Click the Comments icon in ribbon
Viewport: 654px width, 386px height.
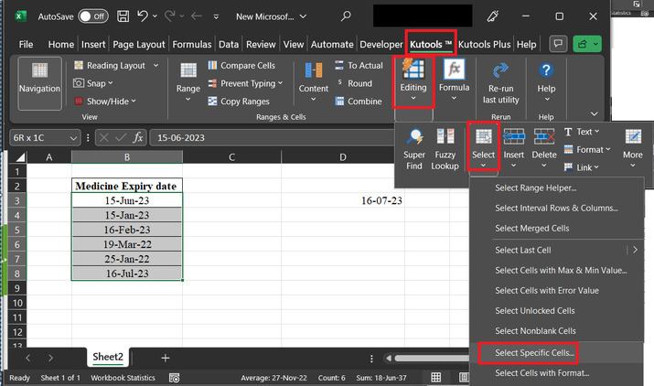pos(558,44)
